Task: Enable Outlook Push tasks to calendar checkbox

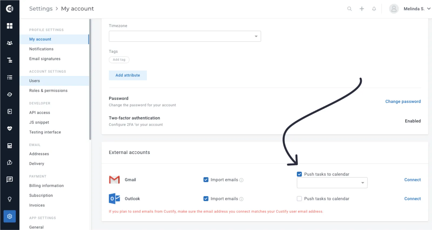Action: click(x=299, y=199)
